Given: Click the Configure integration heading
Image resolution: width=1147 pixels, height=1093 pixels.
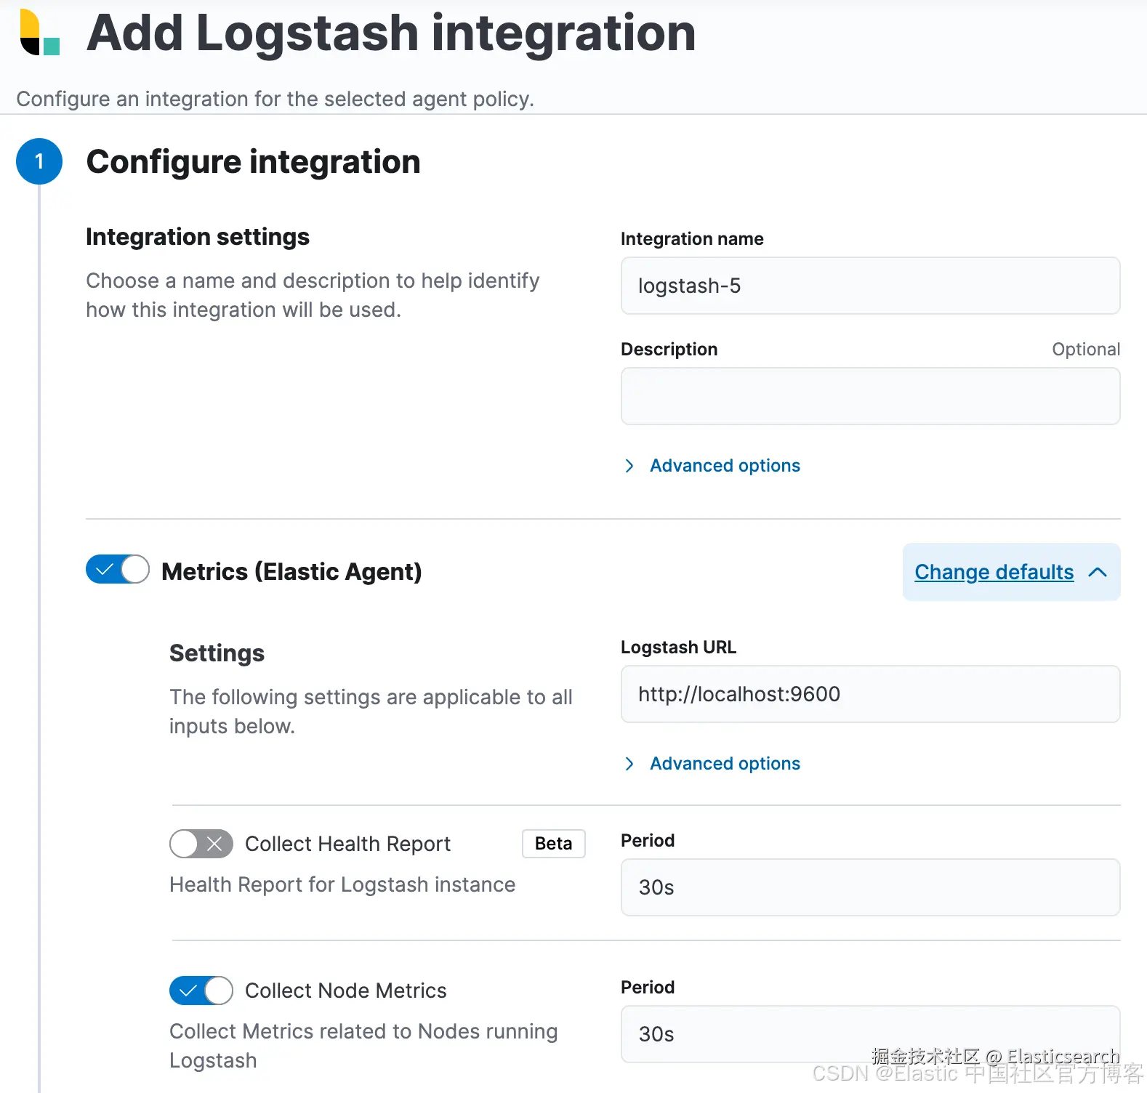Looking at the screenshot, I should click(x=253, y=162).
